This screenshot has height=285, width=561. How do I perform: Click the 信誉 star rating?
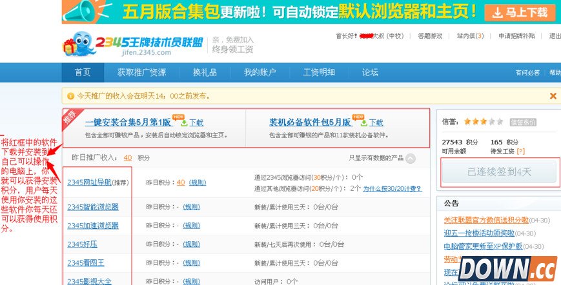pos(484,122)
